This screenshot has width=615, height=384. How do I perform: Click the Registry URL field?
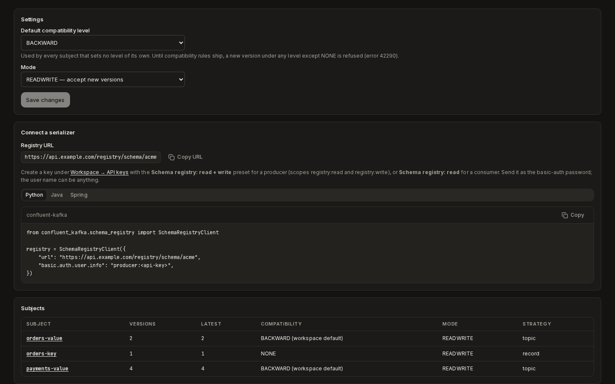(91, 157)
